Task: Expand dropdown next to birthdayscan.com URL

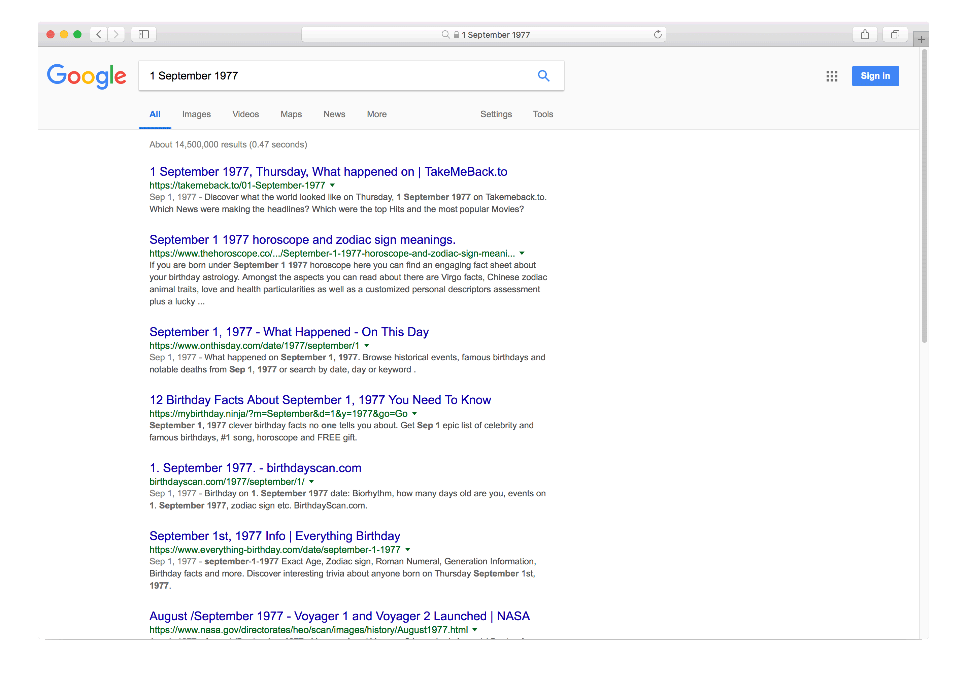Action: coord(311,482)
